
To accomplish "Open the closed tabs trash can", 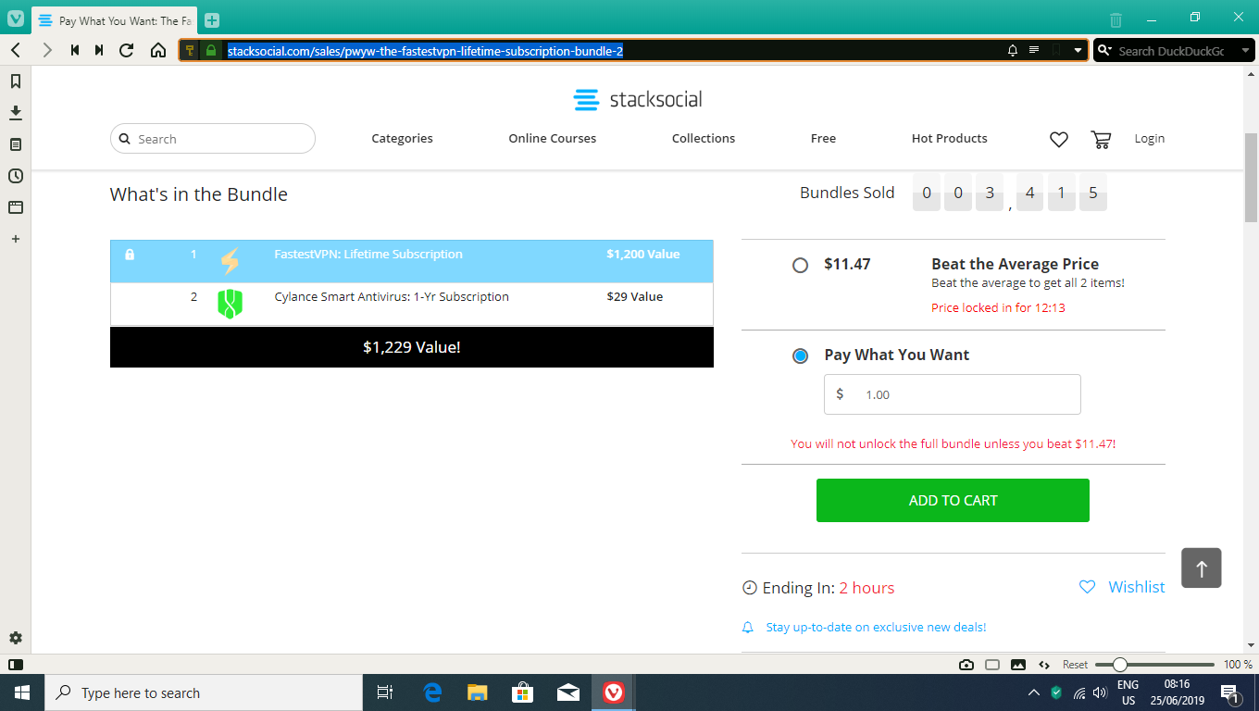I will click(x=1116, y=19).
